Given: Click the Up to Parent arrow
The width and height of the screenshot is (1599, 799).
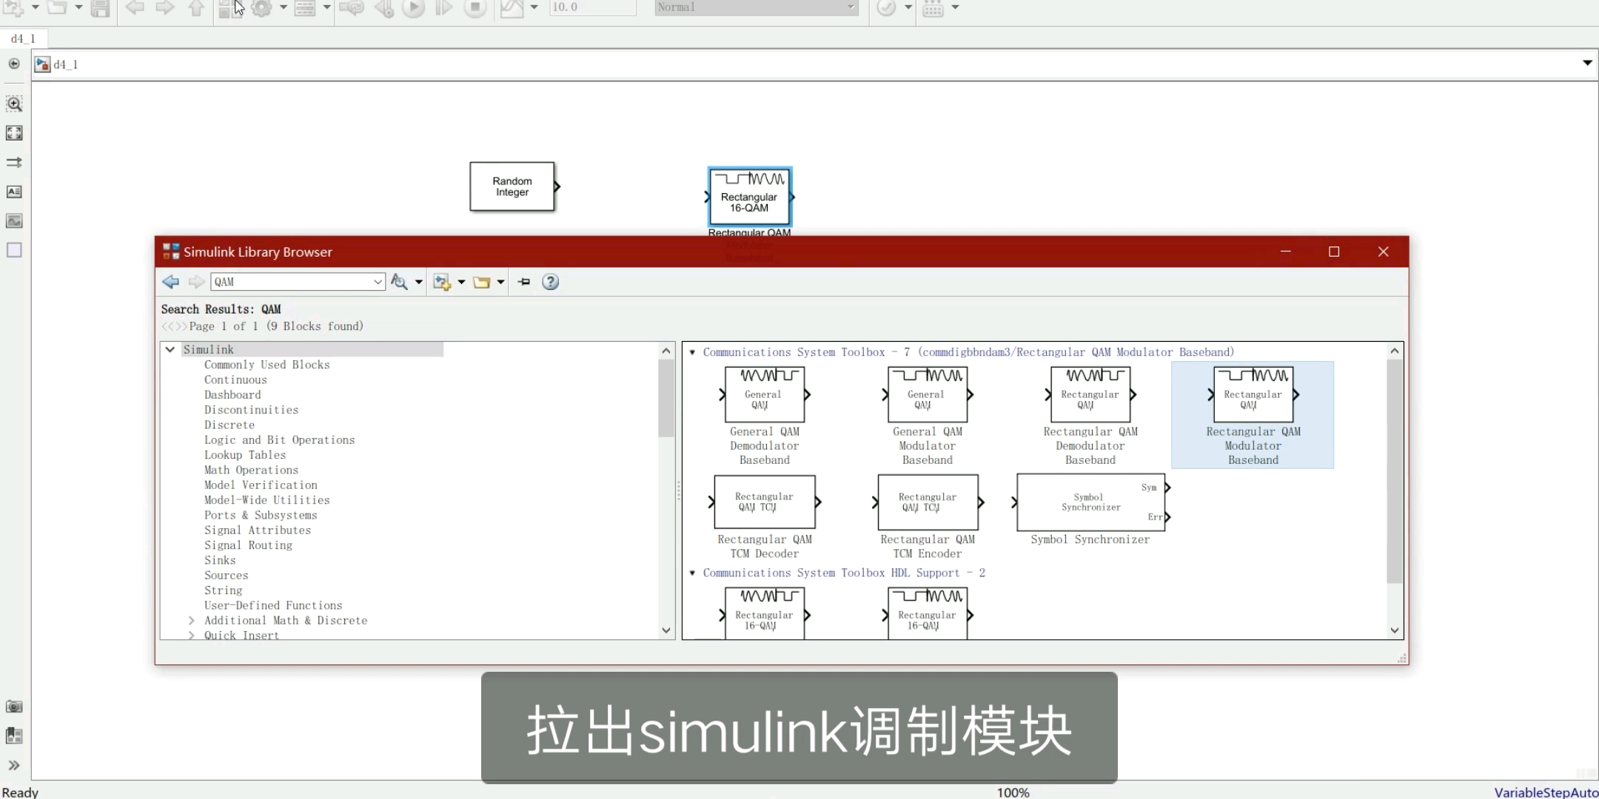Looking at the screenshot, I should click(196, 7).
